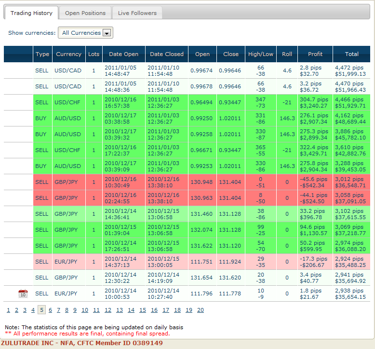Go to page 6 of history
This screenshot has width=375, height=349.
click(x=50, y=310)
